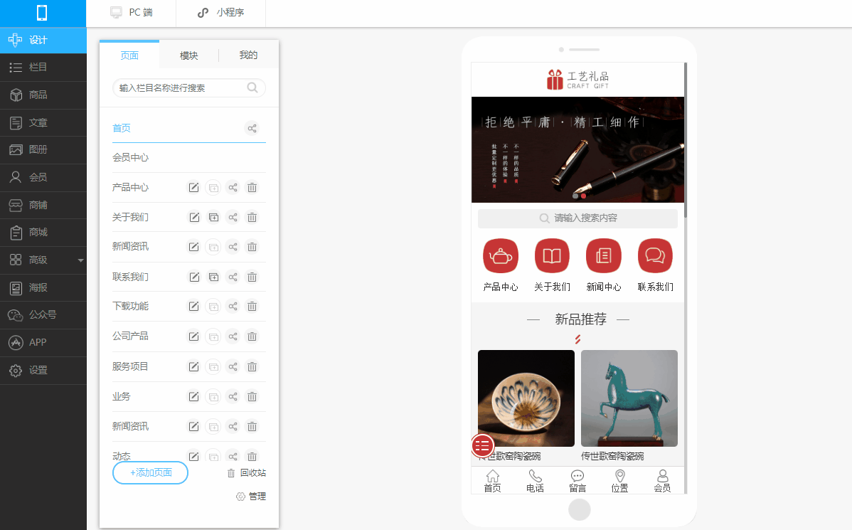
Task: Tap the 新闻中心 document icon
Action: coord(604,255)
